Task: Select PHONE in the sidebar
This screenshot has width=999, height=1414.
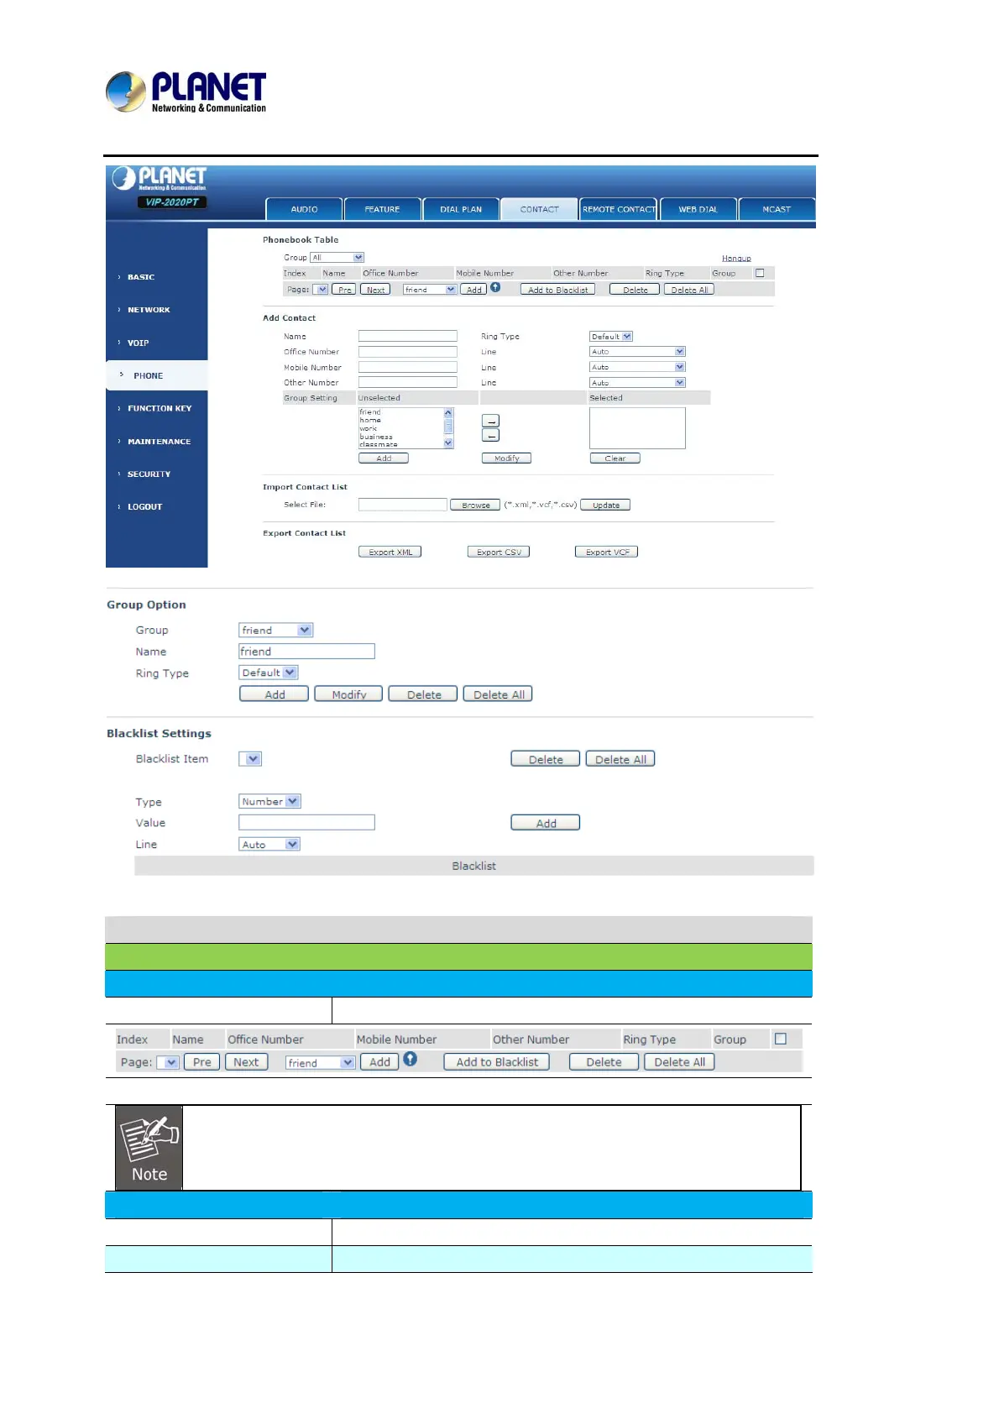Action: pyautogui.click(x=156, y=375)
